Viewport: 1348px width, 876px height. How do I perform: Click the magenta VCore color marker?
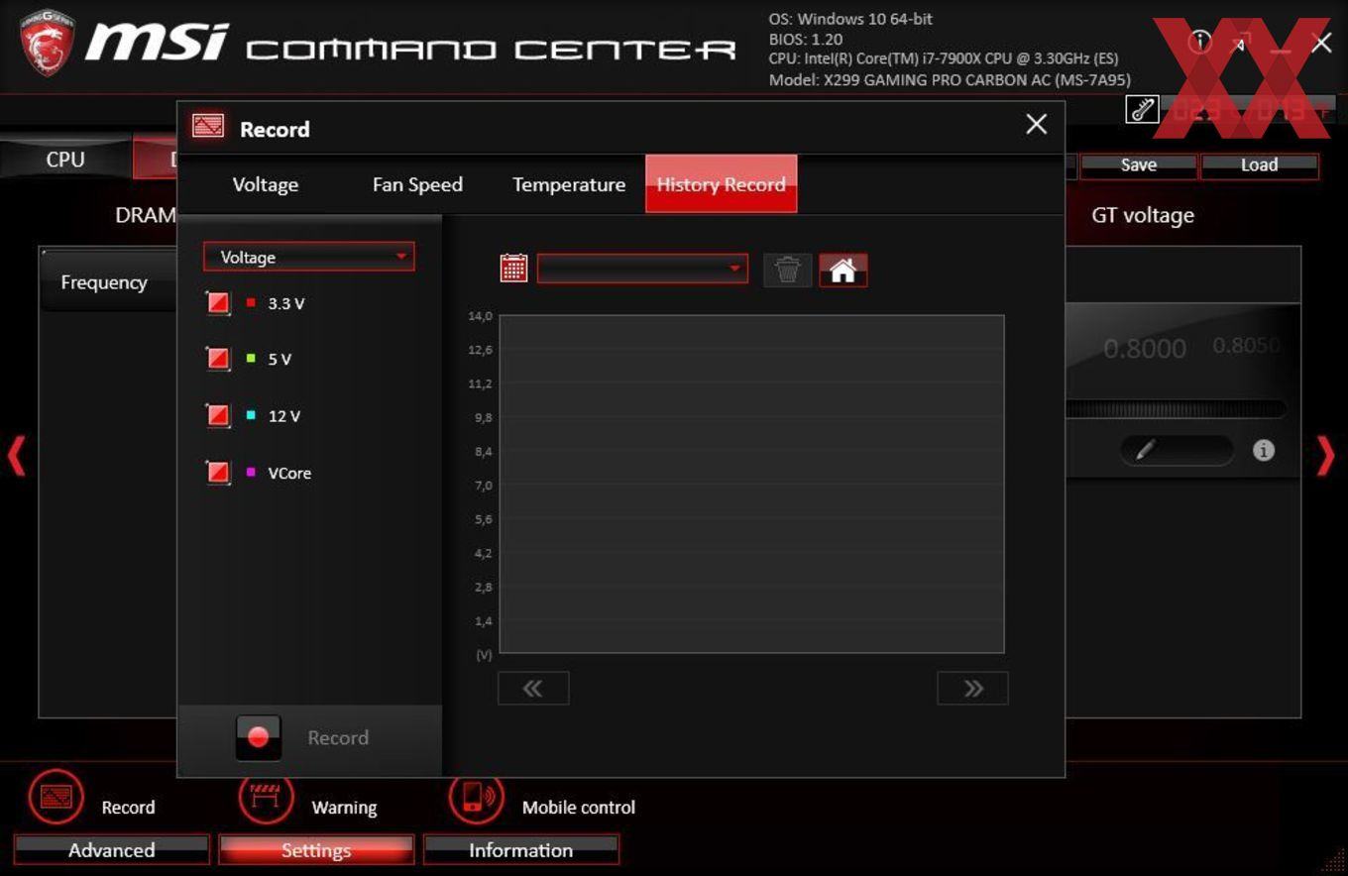coord(251,472)
